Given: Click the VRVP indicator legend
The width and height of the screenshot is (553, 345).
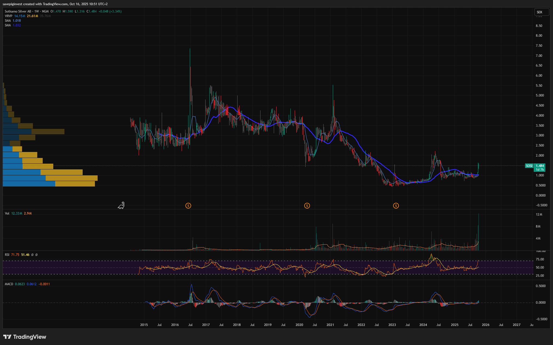Looking at the screenshot, I should tap(9, 16).
